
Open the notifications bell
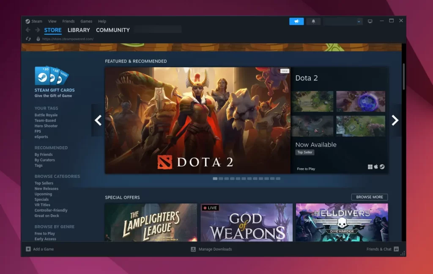coord(313,21)
